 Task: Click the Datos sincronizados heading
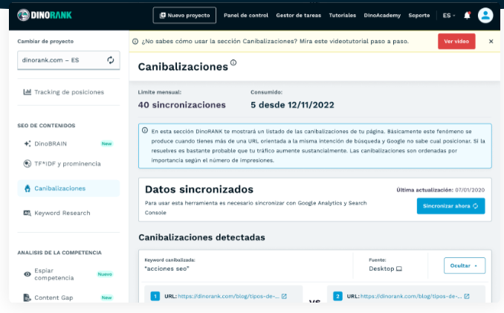(x=199, y=190)
